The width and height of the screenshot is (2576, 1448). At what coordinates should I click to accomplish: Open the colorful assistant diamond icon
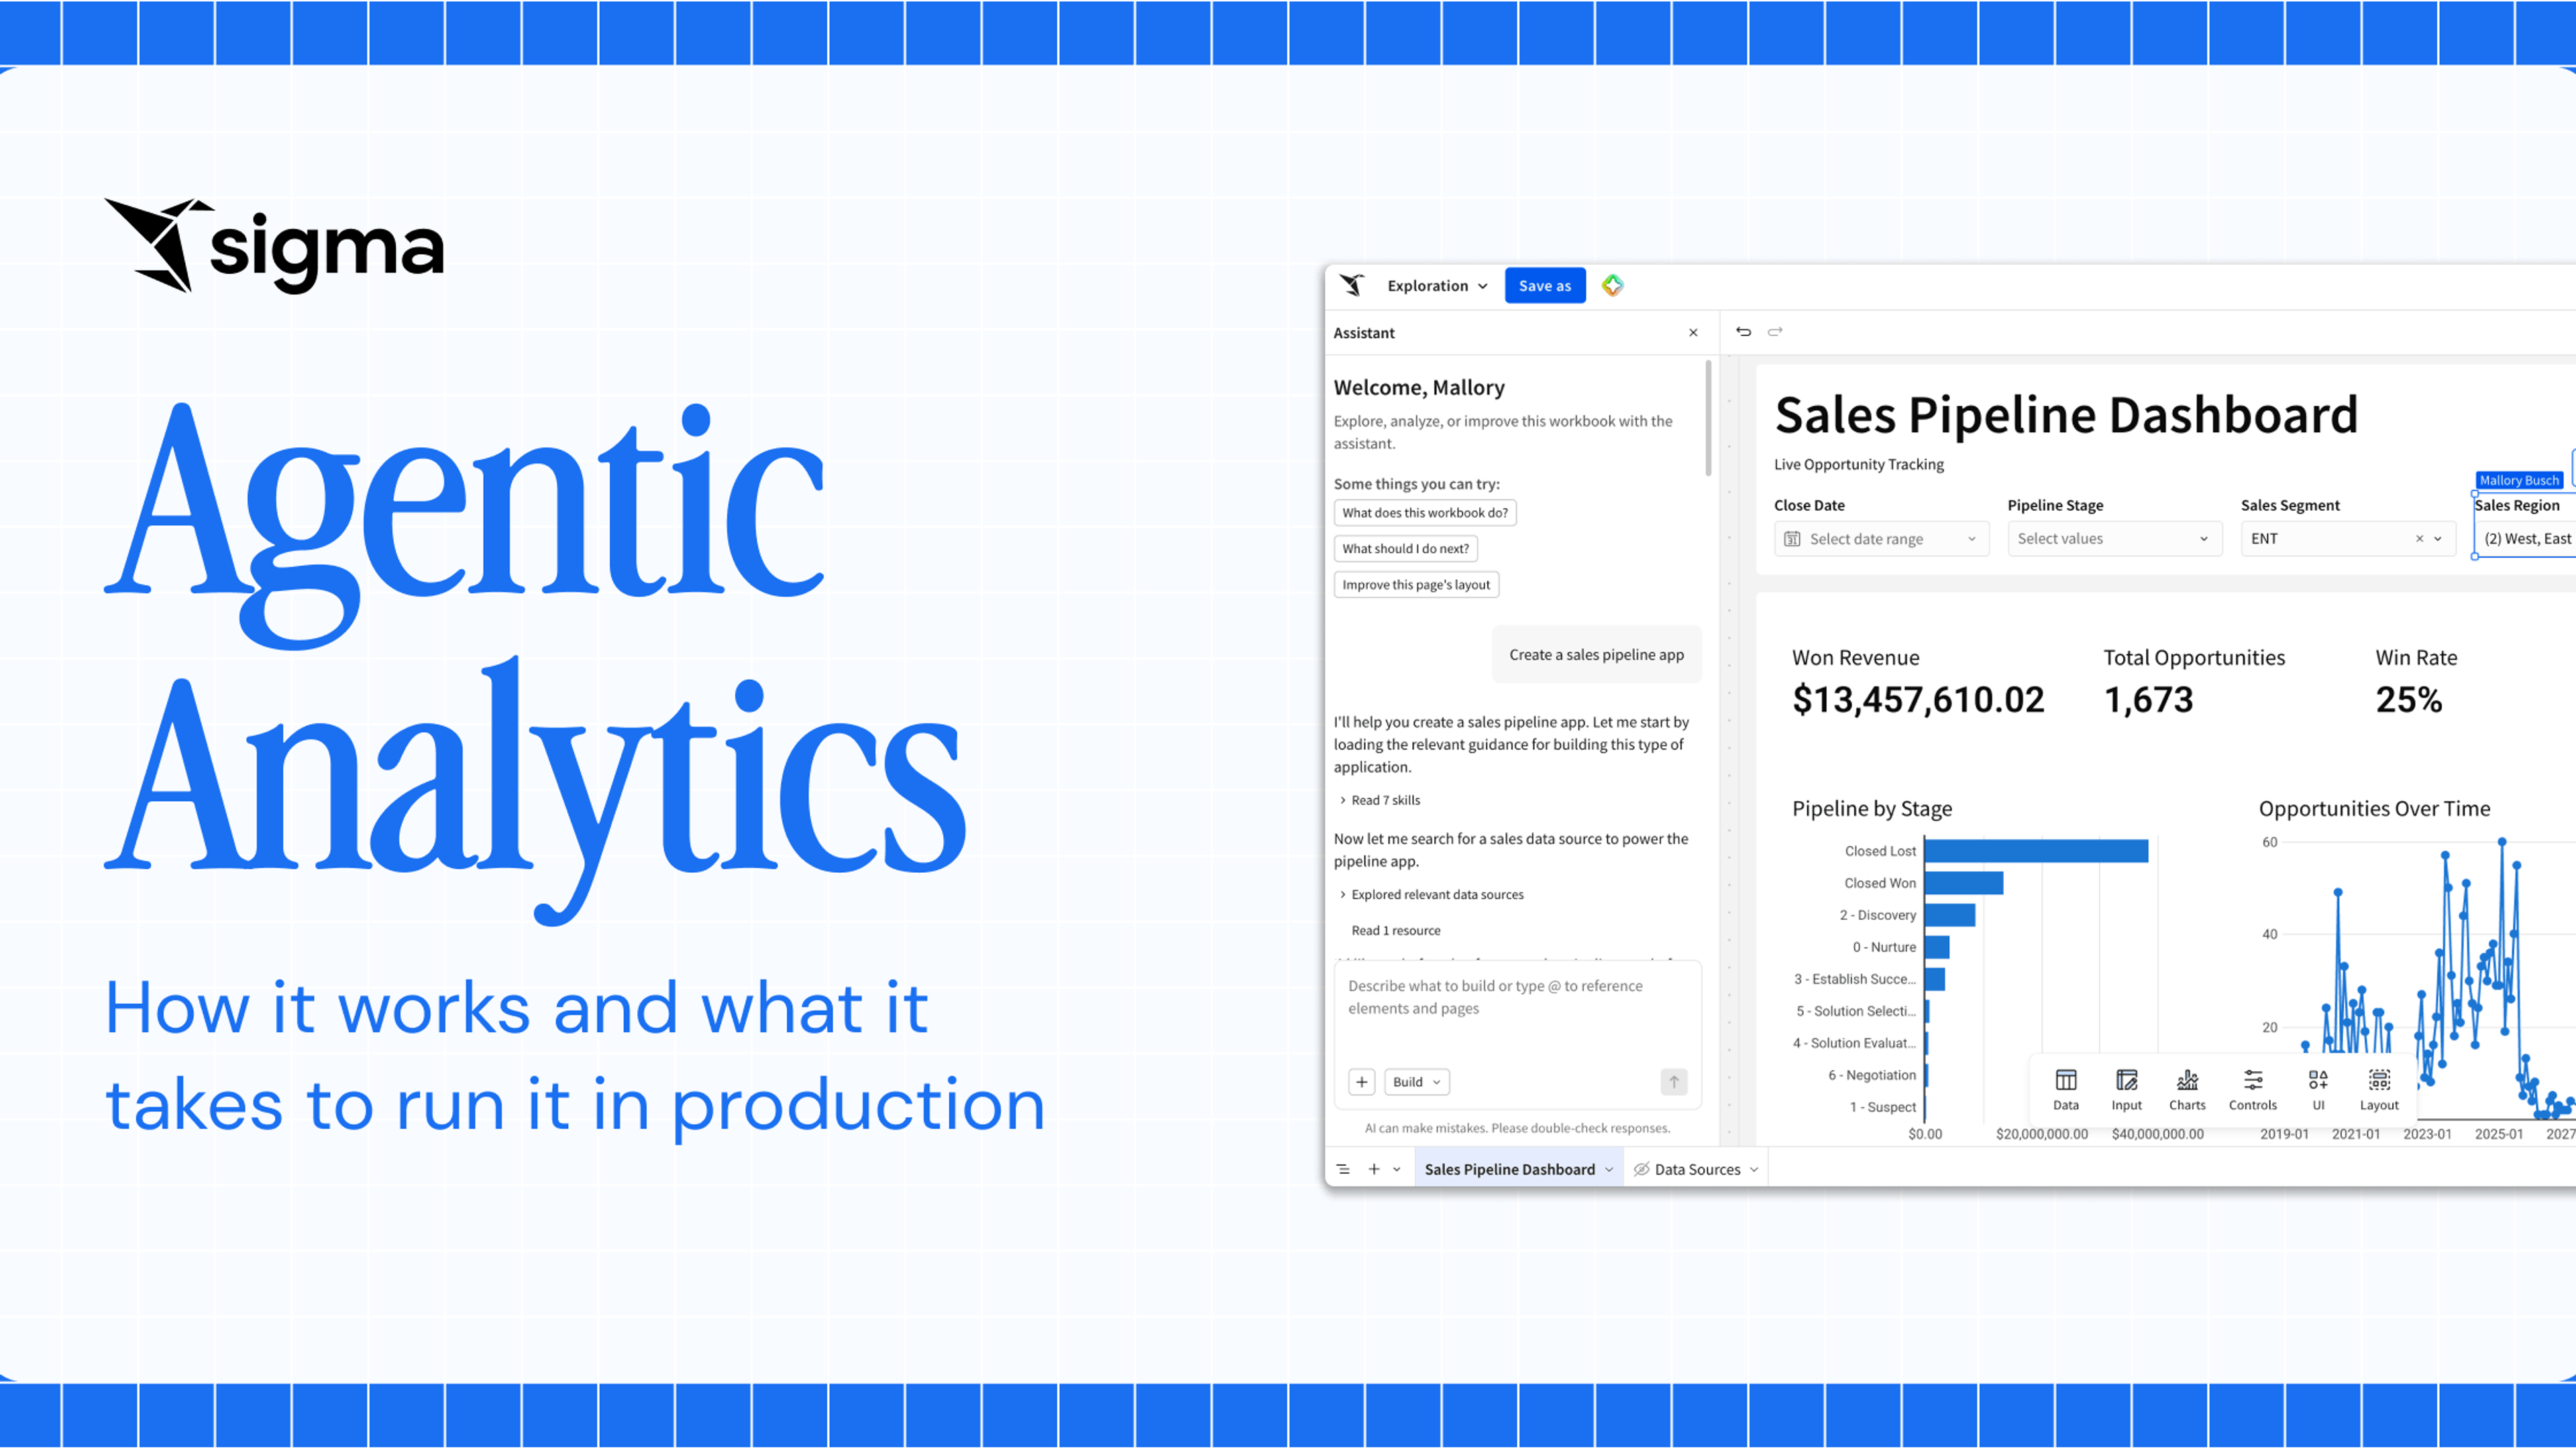(x=1613, y=286)
